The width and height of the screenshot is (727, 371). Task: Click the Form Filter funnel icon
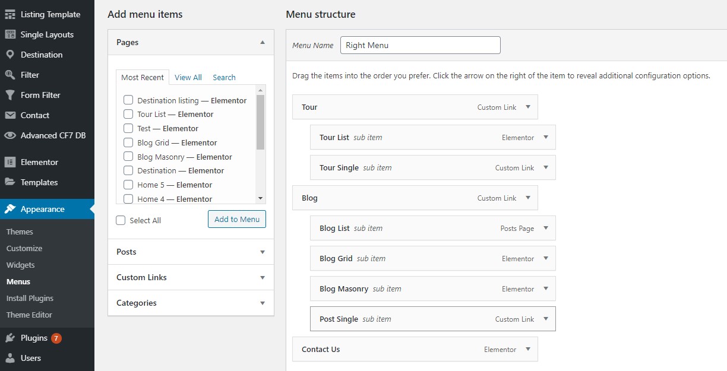pyautogui.click(x=10, y=95)
